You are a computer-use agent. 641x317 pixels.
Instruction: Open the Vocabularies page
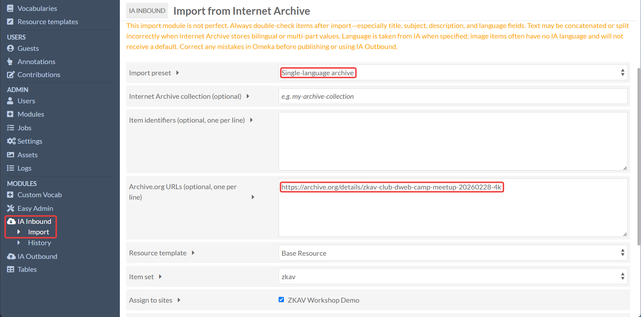tap(37, 8)
